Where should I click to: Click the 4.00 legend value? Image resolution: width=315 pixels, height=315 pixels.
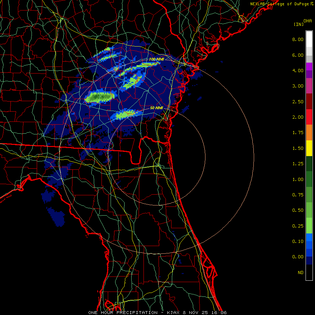pos(298,70)
